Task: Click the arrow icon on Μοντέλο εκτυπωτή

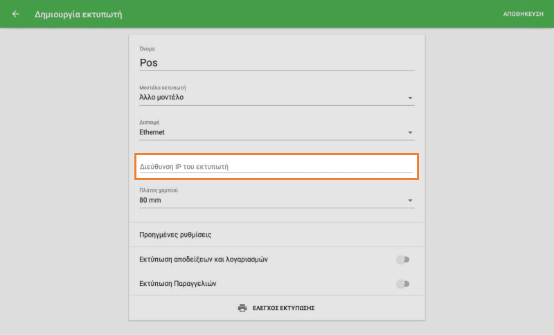Action: [410, 98]
